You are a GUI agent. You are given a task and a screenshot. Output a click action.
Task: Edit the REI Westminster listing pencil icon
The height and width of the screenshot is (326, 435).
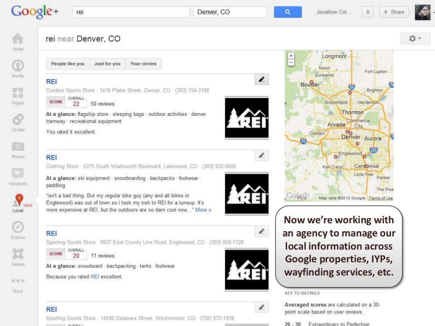click(x=262, y=307)
